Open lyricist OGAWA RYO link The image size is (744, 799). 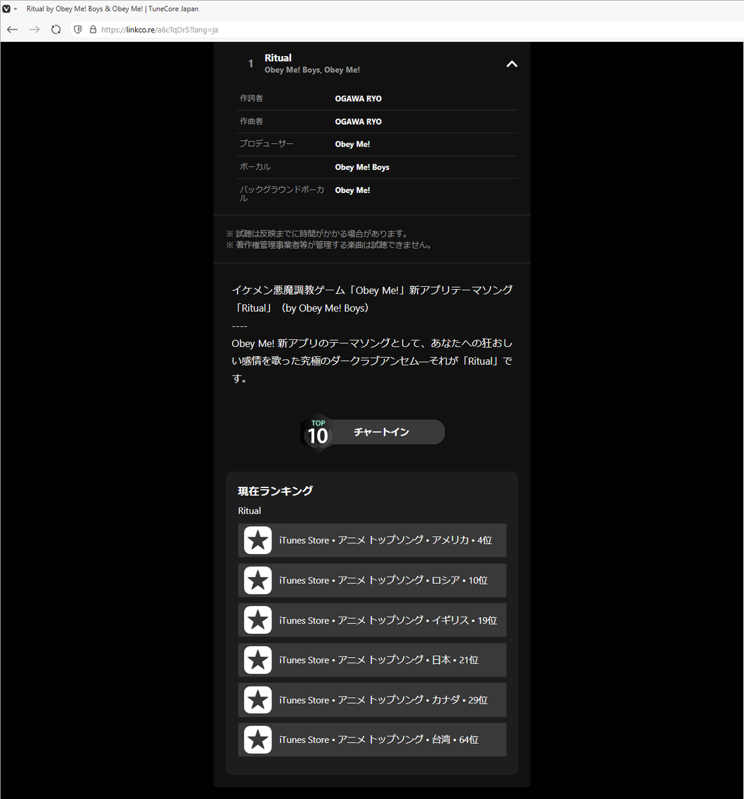click(x=358, y=99)
